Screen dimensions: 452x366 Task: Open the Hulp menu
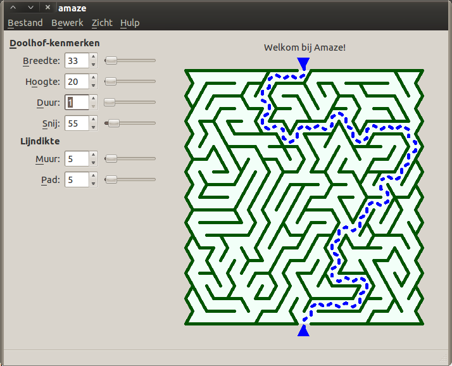pyautogui.click(x=130, y=23)
